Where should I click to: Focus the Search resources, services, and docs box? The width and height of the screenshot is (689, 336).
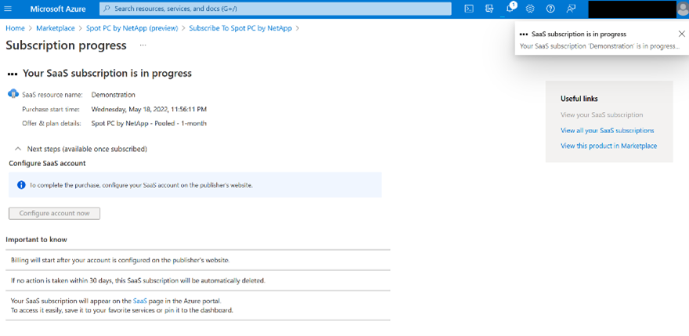(x=276, y=9)
